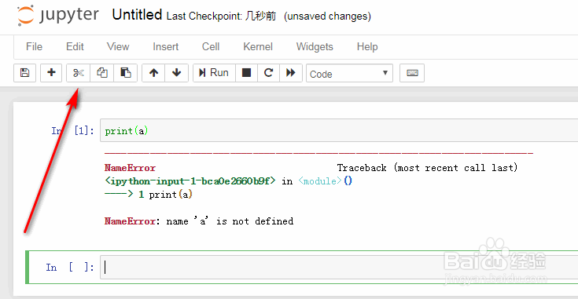Open the Kernel menu
578x299 pixels.
pos(258,47)
